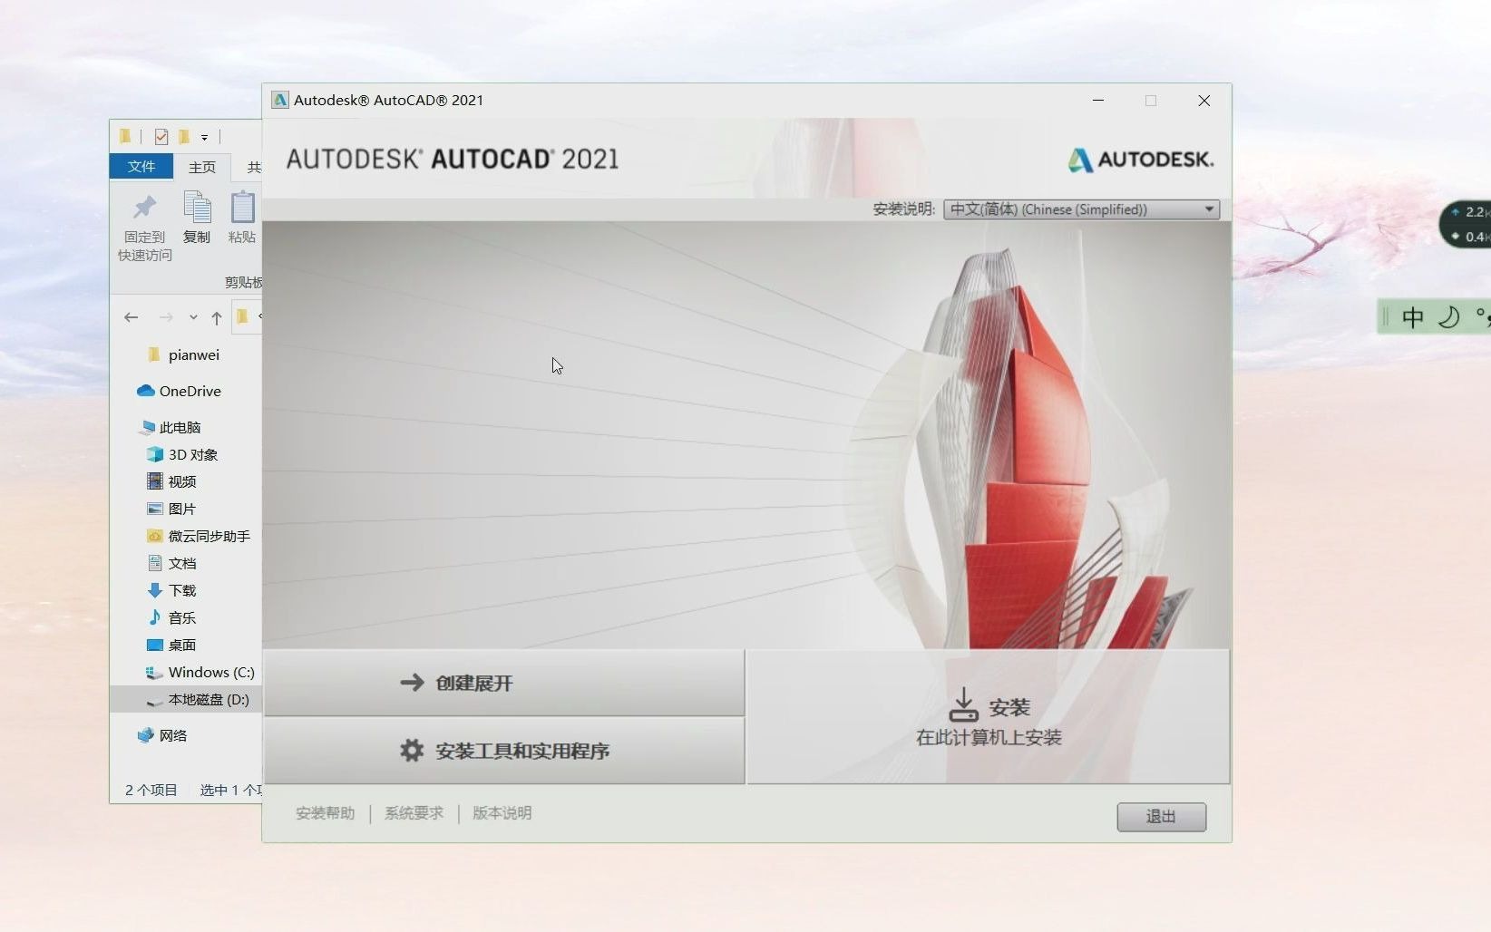Click the arrow icon beside 创建展开

413,682
